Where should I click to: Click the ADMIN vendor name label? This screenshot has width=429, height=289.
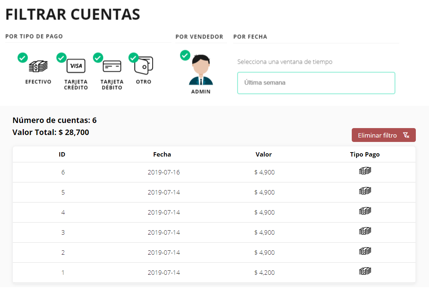click(201, 92)
